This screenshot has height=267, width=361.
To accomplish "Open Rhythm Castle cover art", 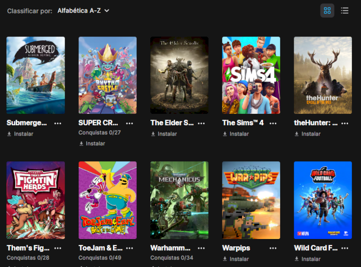I will pyautogui.click(x=107, y=75).
